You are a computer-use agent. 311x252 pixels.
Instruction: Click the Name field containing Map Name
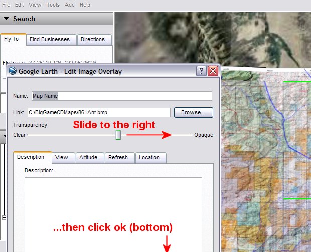[122, 96]
